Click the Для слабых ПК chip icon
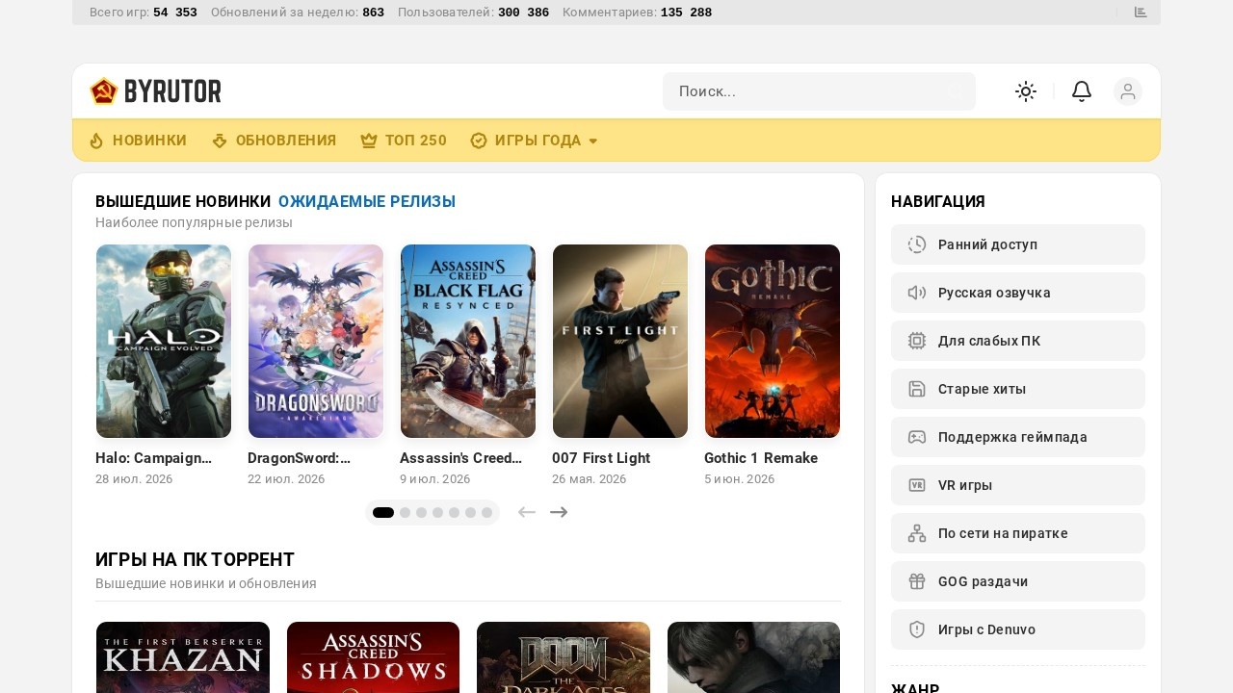1233x693 pixels. [917, 341]
